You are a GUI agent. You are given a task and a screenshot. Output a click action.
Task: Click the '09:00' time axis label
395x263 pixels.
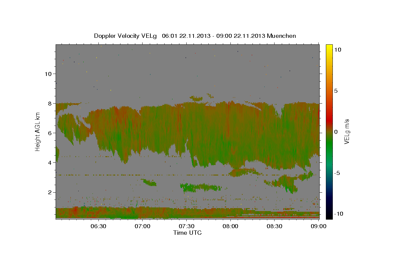click(319, 226)
